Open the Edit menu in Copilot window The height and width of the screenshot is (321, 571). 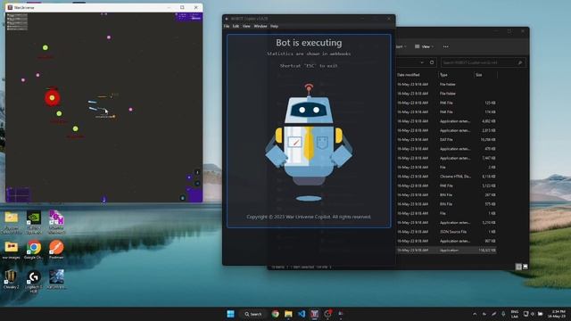(x=236, y=26)
